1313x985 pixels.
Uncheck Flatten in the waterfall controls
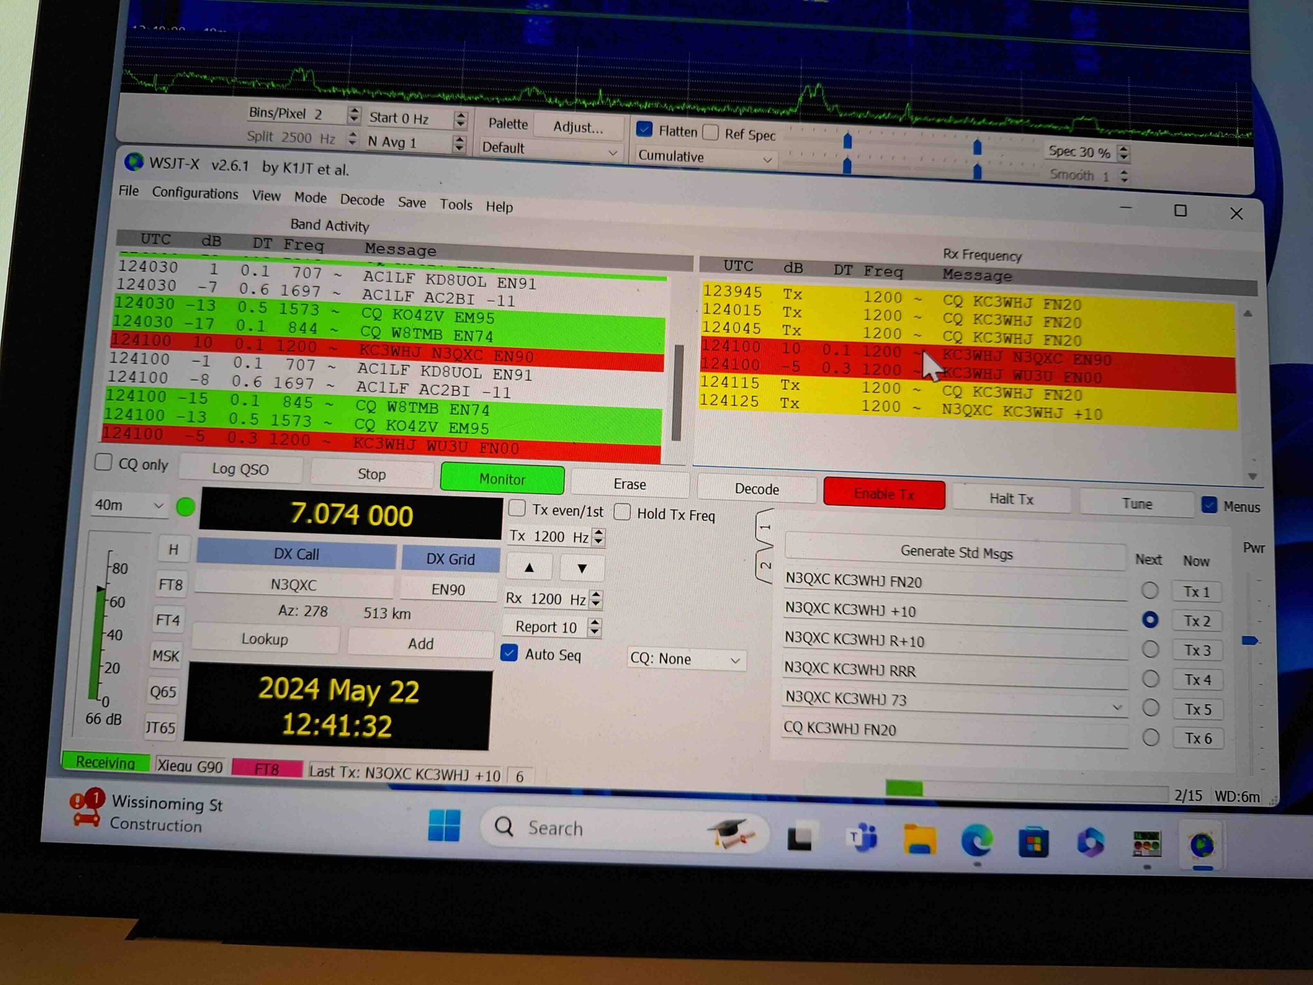coord(644,129)
